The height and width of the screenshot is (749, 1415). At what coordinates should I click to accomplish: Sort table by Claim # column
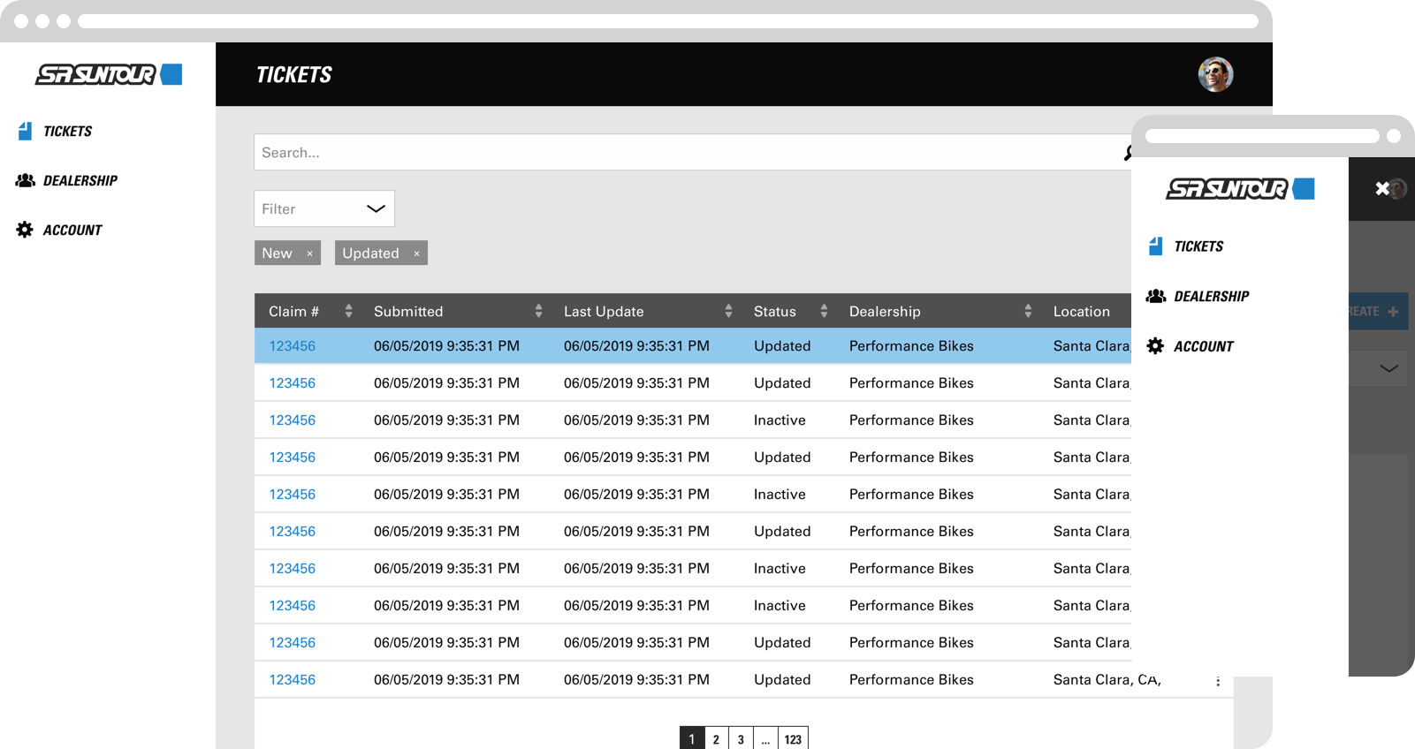[348, 311]
